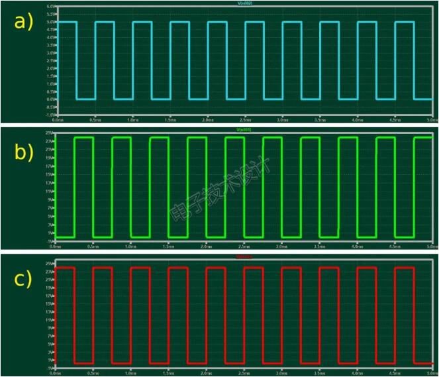Click the first red pulse top in plot c
This screenshot has height=377, width=439.
(65, 268)
